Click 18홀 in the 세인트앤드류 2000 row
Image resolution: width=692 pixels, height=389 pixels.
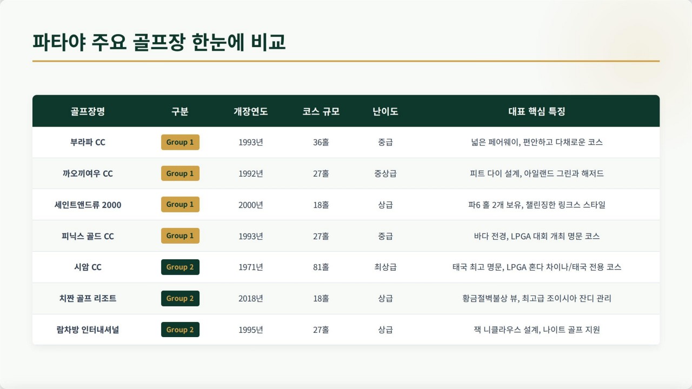[321, 205]
